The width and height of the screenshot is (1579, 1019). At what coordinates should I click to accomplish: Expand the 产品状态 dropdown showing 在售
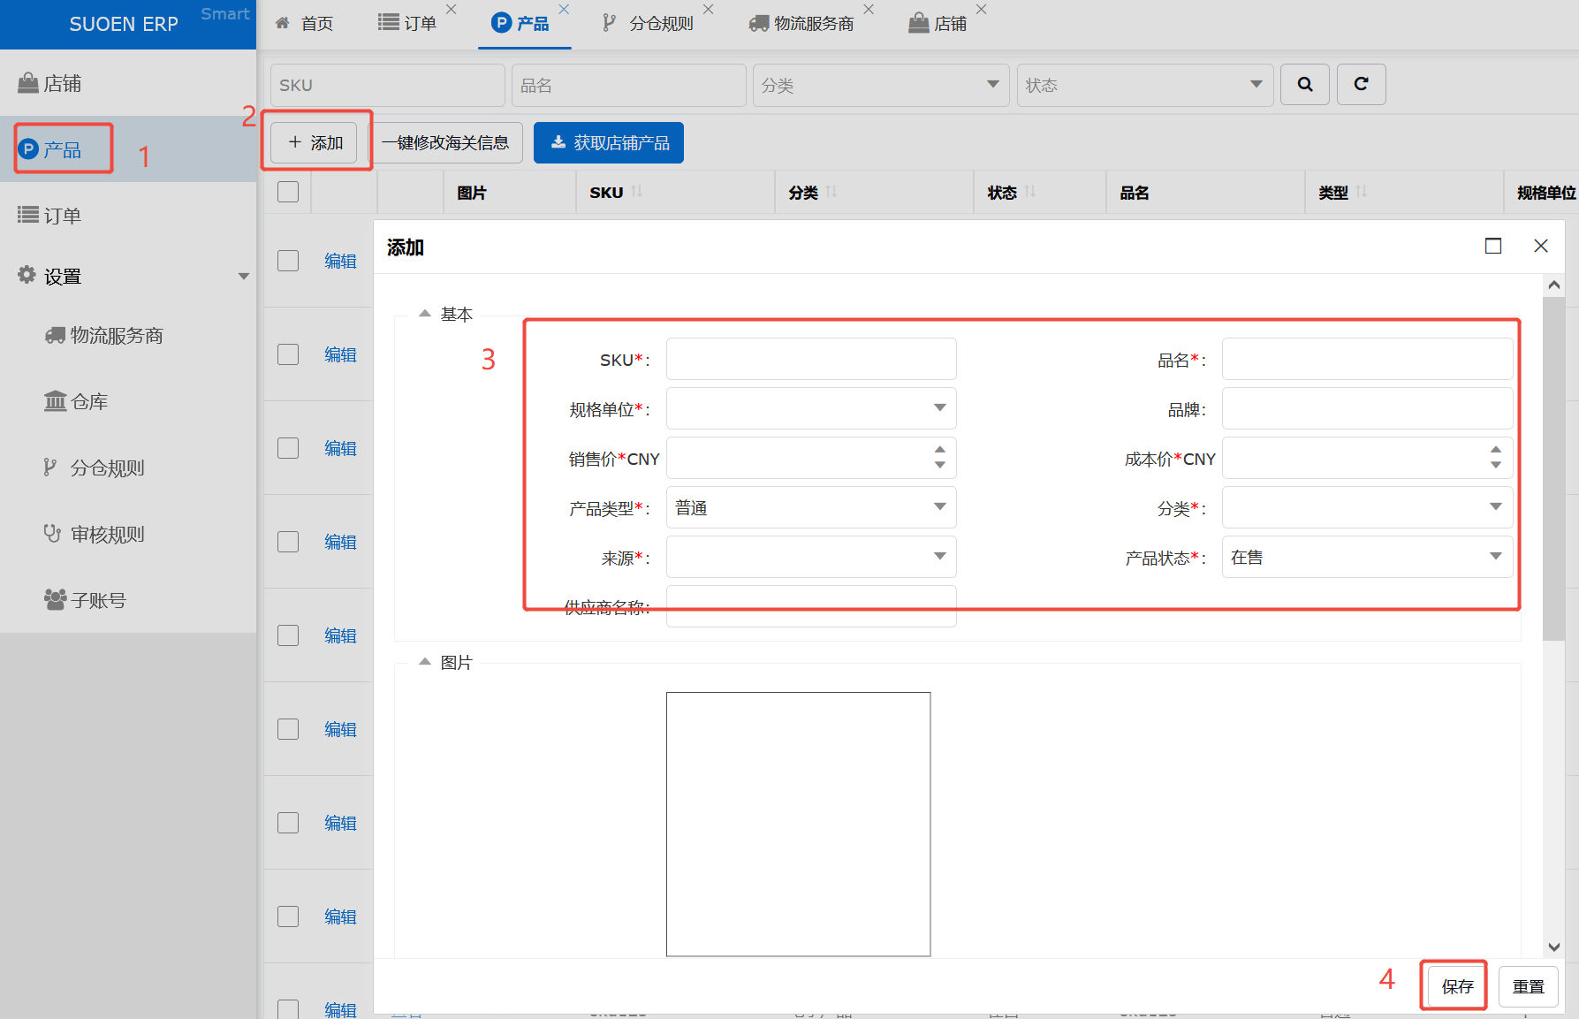pos(1495,556)
